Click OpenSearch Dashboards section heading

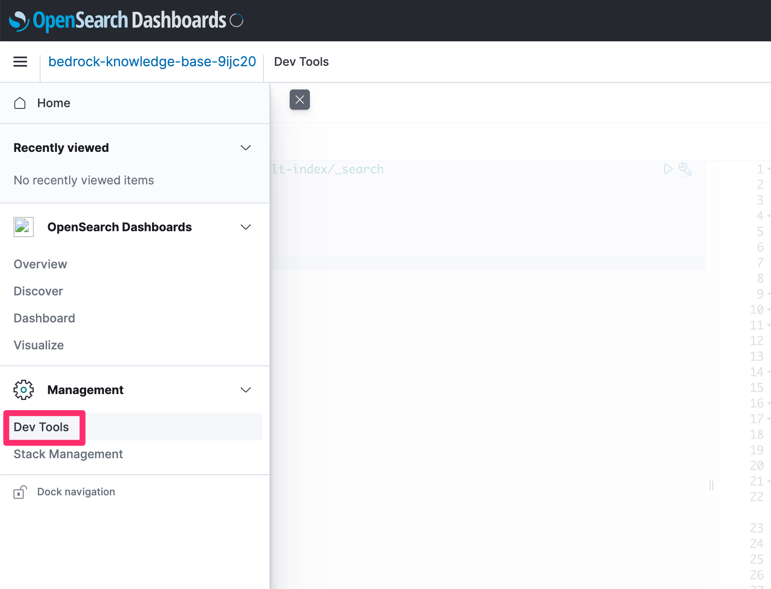[119, 227]
